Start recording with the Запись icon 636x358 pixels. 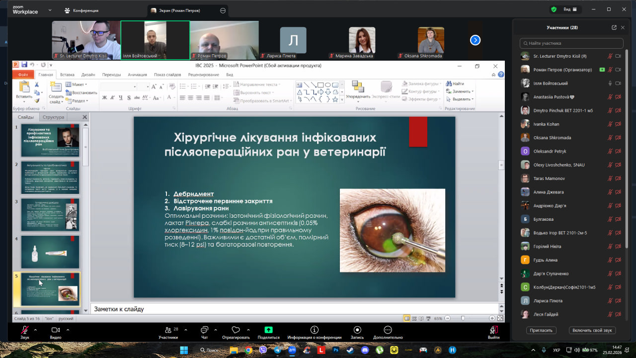(357, 330)
